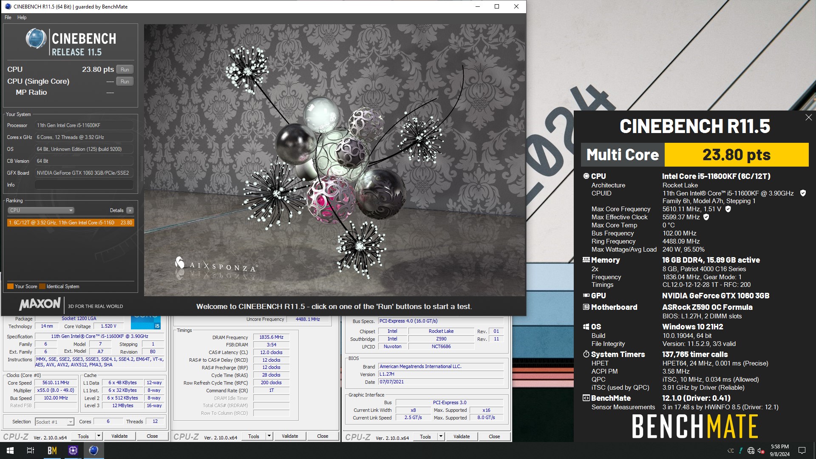The width and height of the screenshot is (816, 459).
Task: Click Tools button in middle CPU-Z window
Action: pos(254,436)
